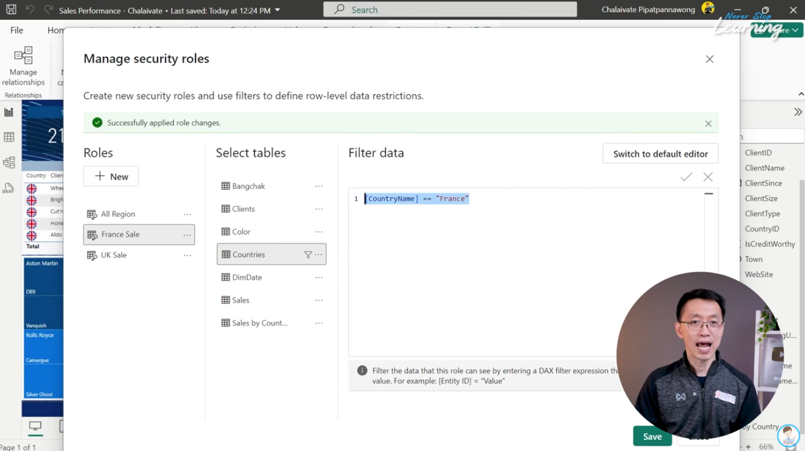Switch to Report view in the left sidebar
Screen dimensions: 805x451
click(8, 111)
